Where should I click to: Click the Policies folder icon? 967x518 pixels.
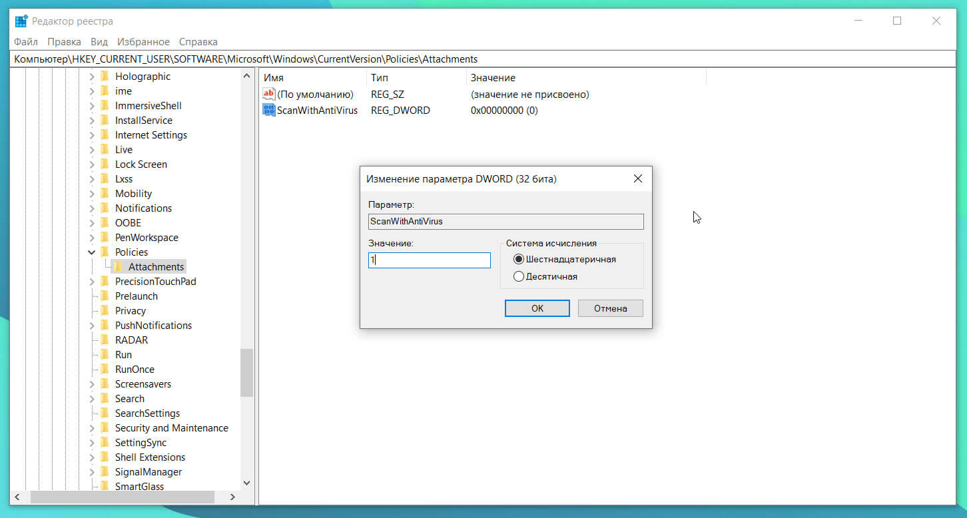click(x=105, y=252)
